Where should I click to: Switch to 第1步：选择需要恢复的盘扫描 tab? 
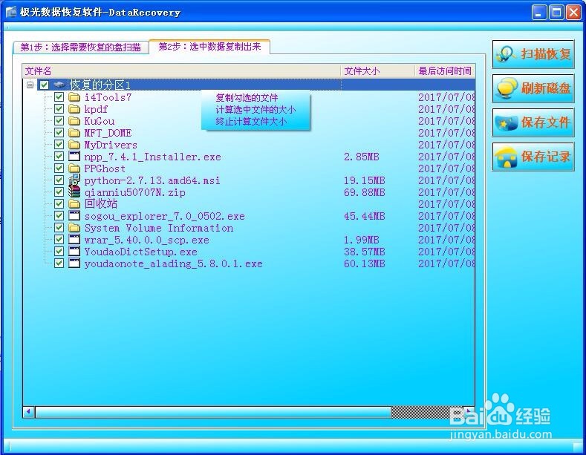pyautogui.click(x=81, y=47)
